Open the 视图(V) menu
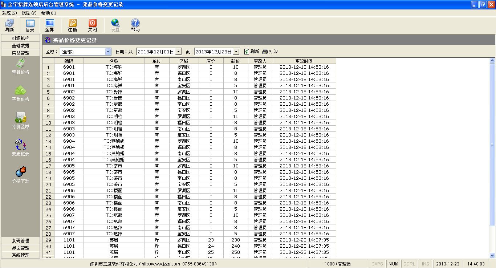This screenshot has height=268, width=496. tap(29, 13)
